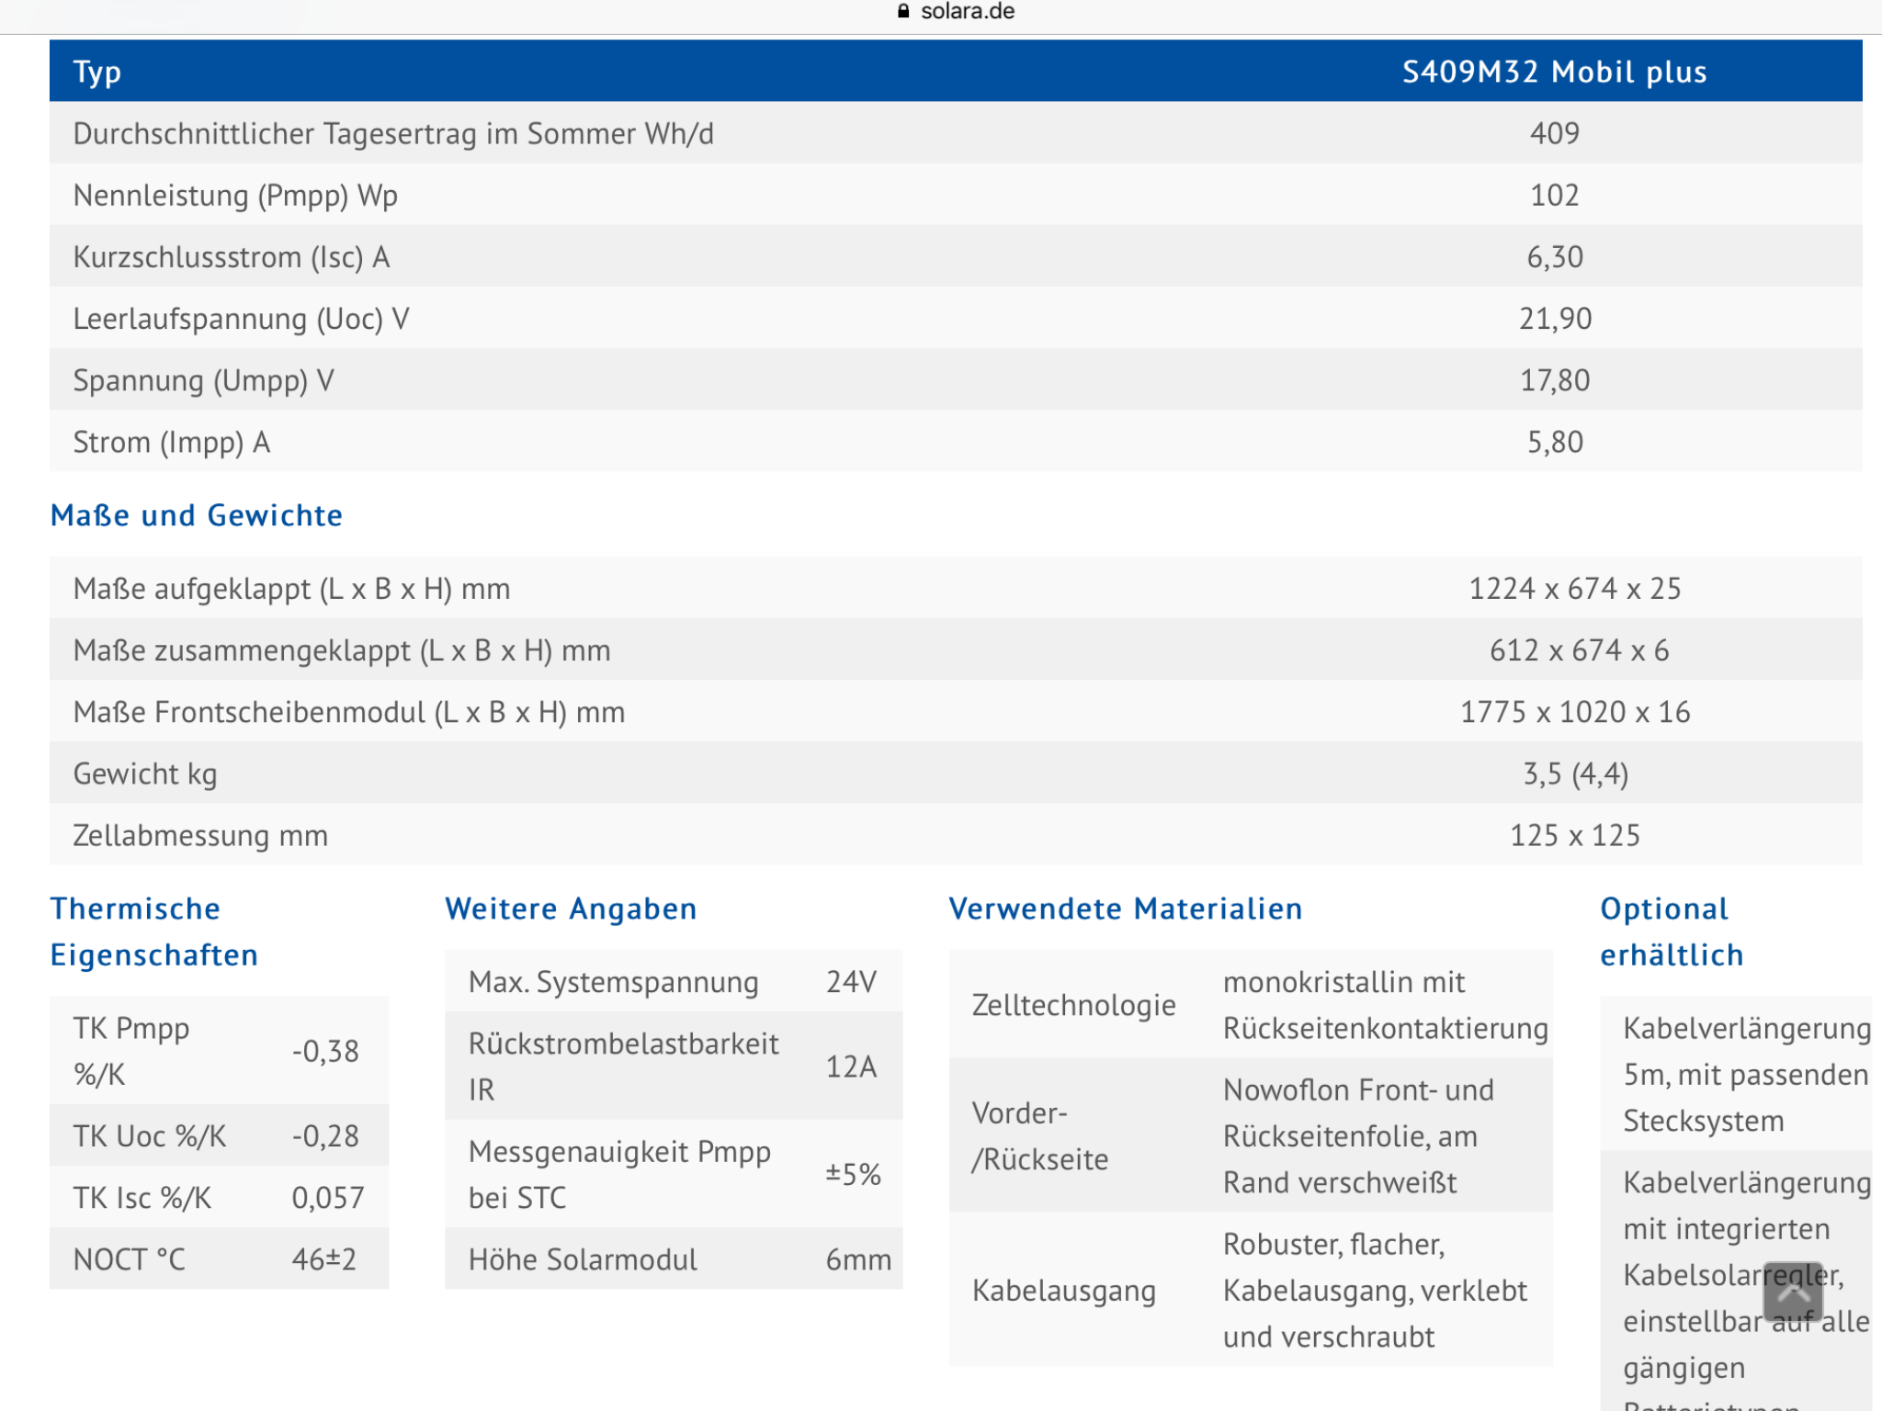Click 'Kabelverlängerung 5m, mit passenden Stecksystem'
Image resolution: width=1882 pixels, height=1411 pixels.
(x=1747, y=1075)
